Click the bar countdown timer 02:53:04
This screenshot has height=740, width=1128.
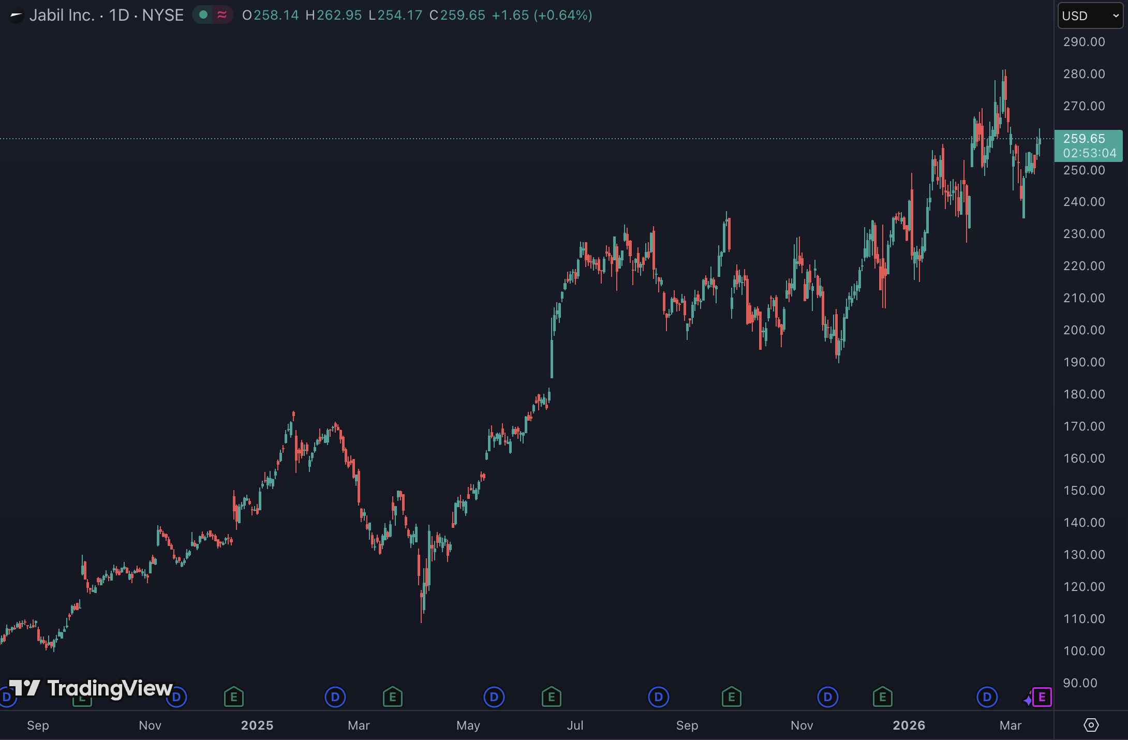(1090, 153)
